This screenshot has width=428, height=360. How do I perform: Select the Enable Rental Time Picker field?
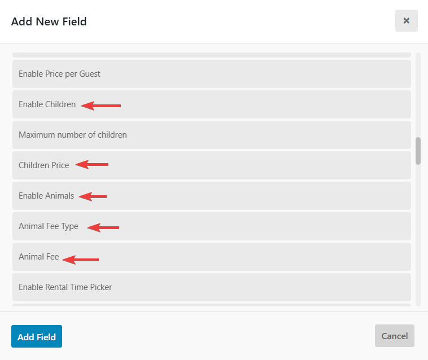tap(211, 287)
